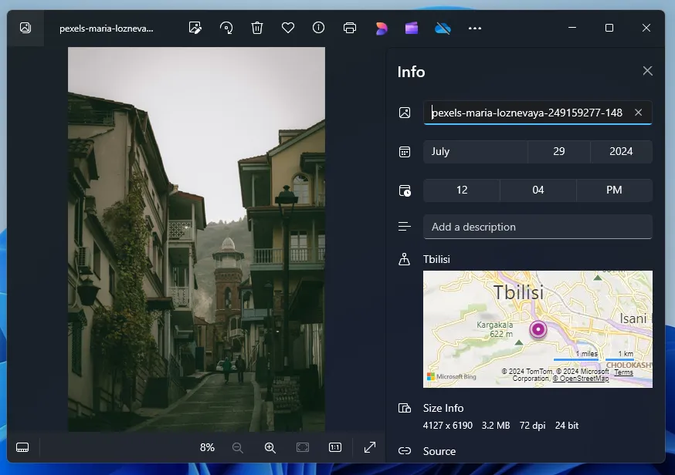675x475 pixels.
Task: Rotate the photo
Action: pos(226,28)
